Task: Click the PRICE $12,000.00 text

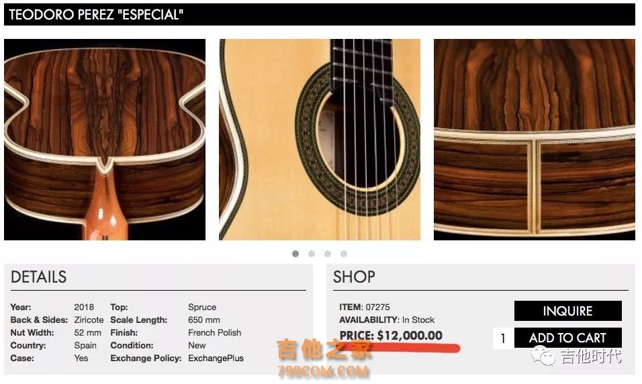Action: click(x=391, y=336)
